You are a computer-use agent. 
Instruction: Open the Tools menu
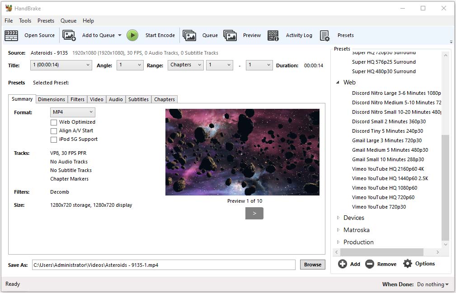coord(25,21)
